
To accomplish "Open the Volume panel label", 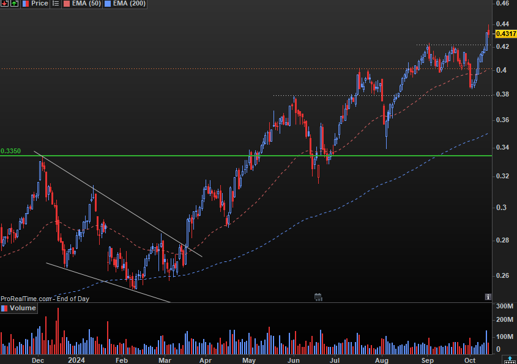I will click(23, 308).
